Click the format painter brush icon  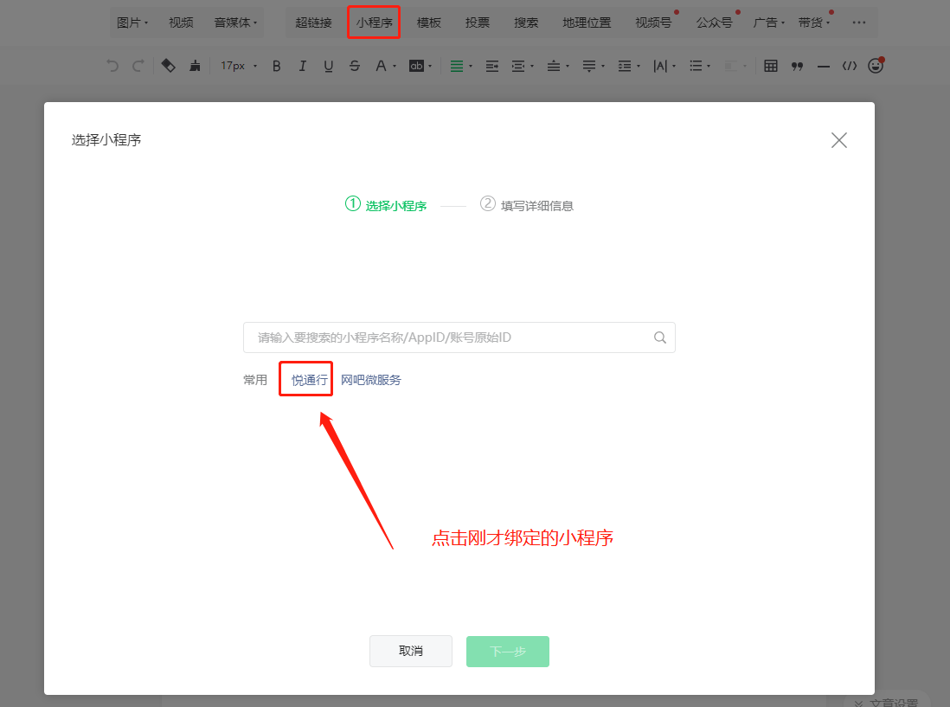tap(196, 66)
